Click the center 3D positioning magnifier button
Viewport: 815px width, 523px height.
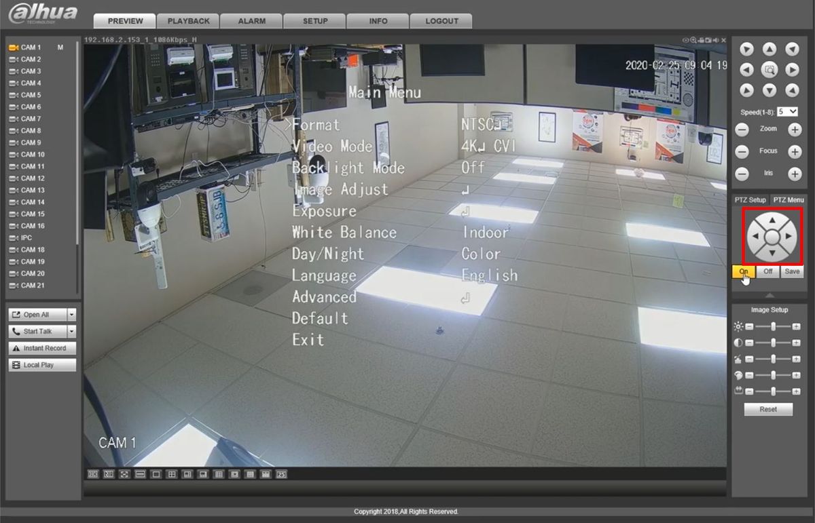coord(769,69)
